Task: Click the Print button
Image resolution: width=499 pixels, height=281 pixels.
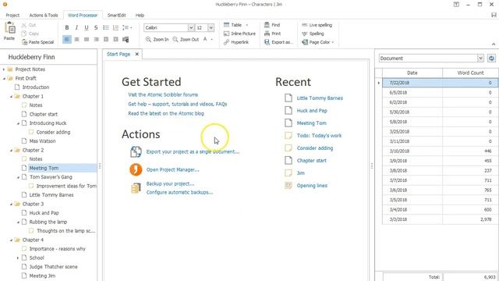Action: pos(272,34)
